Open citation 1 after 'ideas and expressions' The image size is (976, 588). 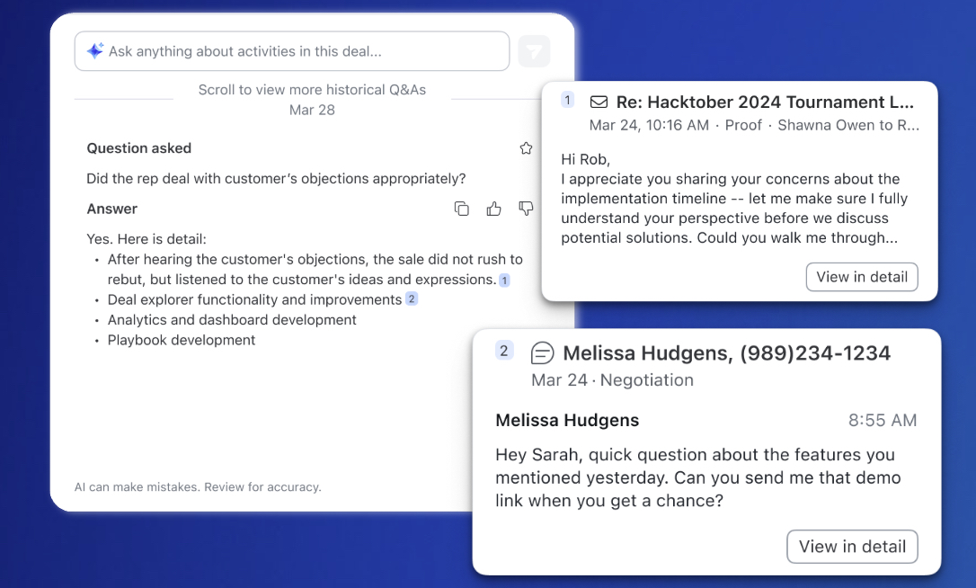point(504,281)
